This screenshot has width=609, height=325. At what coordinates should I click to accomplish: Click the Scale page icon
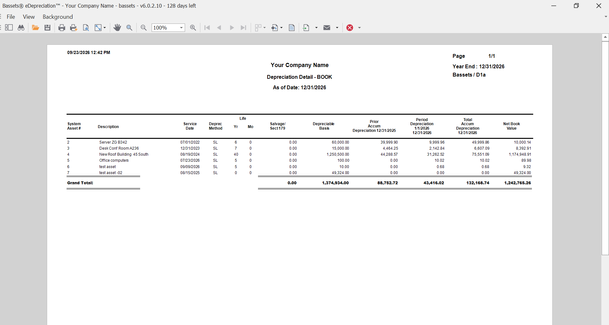98,28
